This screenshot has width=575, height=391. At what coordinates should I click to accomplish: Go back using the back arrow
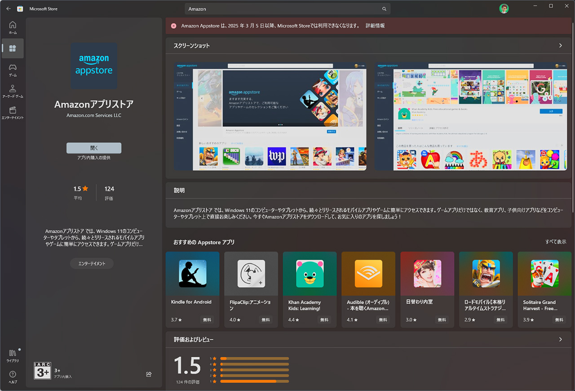(9, 9)
